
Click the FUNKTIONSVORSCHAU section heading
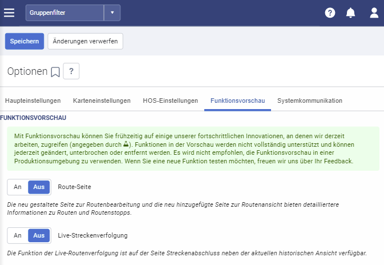(33, 118)
